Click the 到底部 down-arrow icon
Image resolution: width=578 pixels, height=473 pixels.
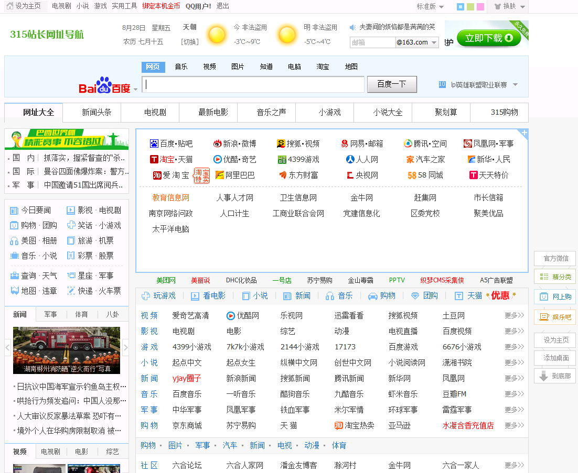[x=543, y=376]
